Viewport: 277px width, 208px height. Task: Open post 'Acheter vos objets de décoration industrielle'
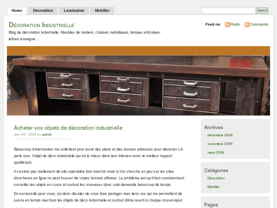click(68, 128)
